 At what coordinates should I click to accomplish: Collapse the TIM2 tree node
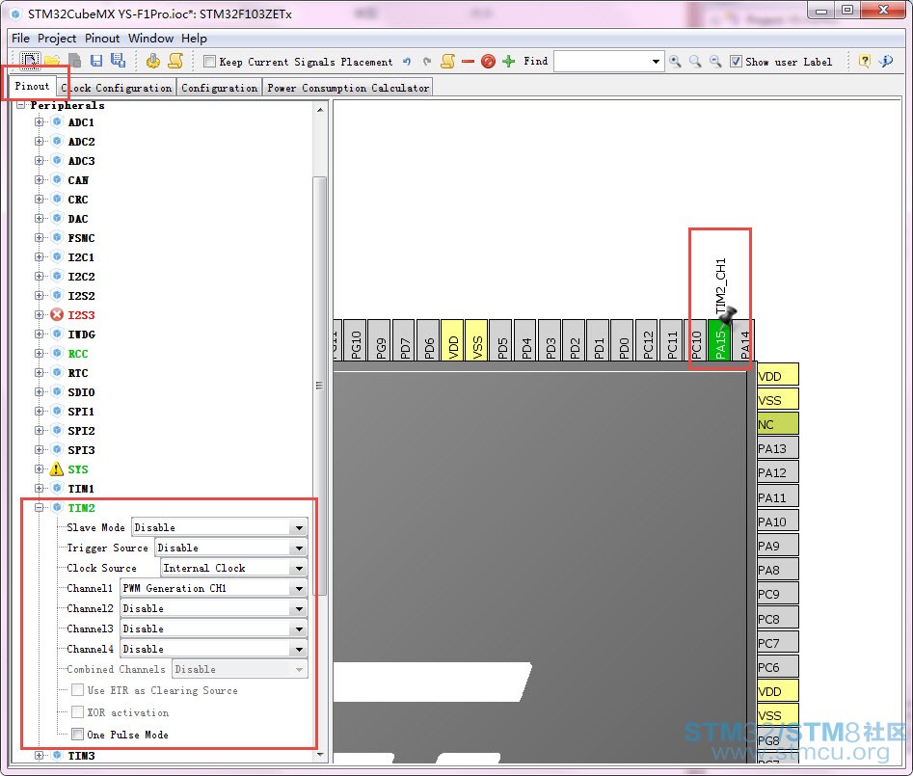pos(39,507)
